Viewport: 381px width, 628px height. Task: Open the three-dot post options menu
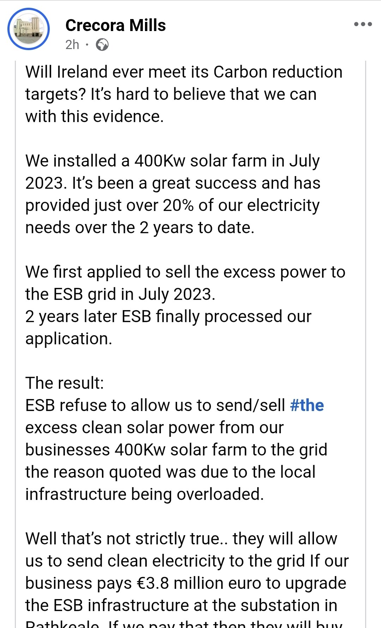[x=363, y=24]
